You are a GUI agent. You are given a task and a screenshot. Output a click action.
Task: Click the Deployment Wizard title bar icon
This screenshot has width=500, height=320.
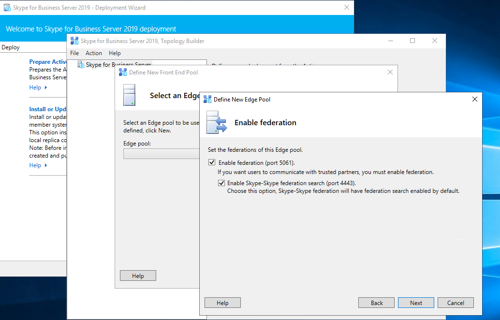coord(7,8)
